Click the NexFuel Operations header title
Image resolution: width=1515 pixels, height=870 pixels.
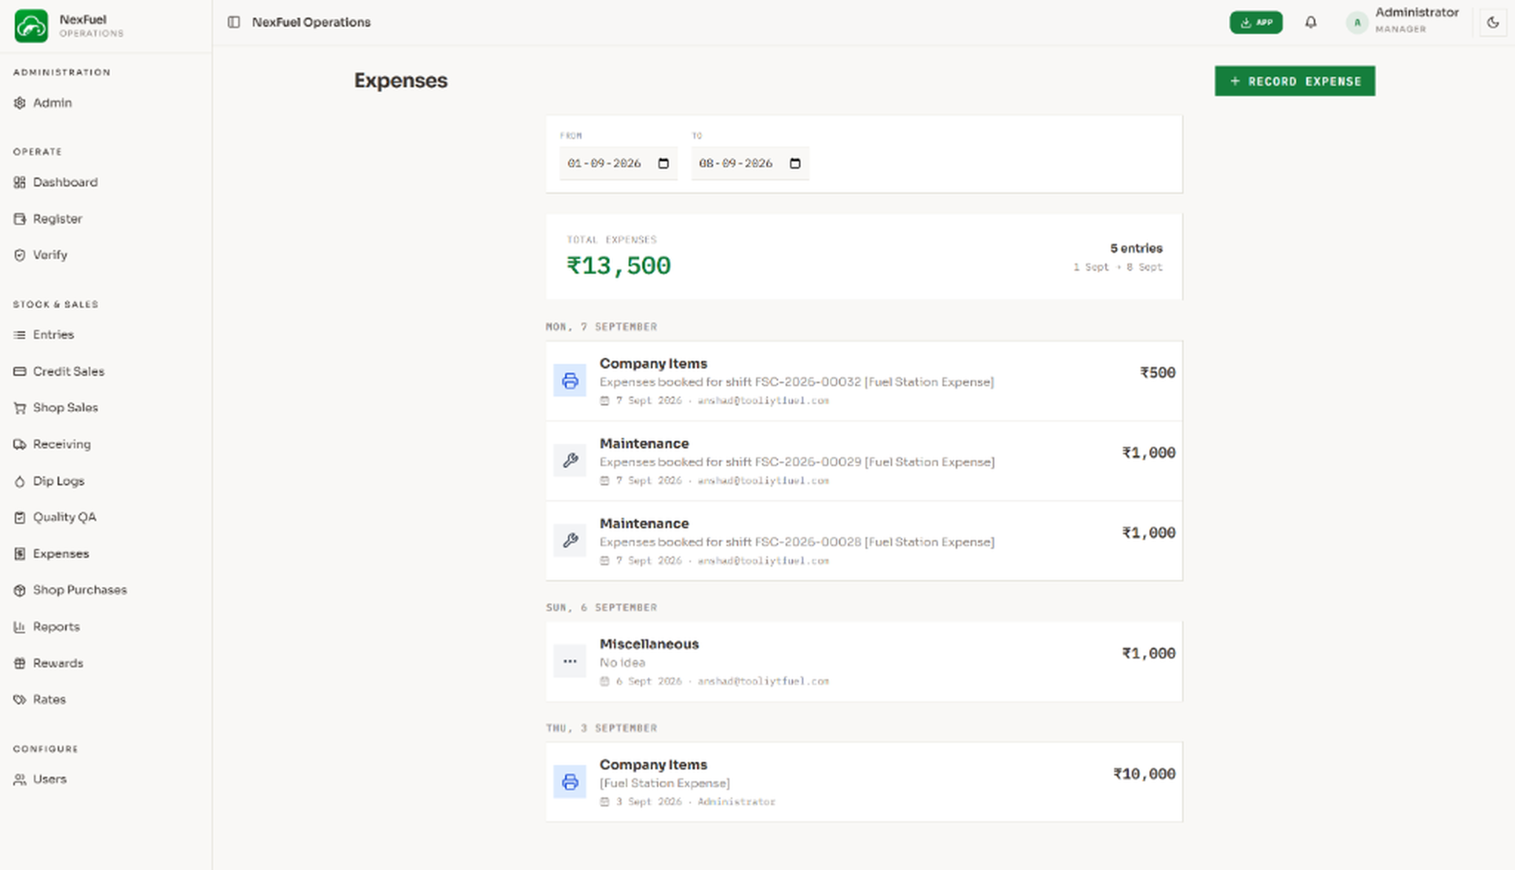tap(311, 22)
